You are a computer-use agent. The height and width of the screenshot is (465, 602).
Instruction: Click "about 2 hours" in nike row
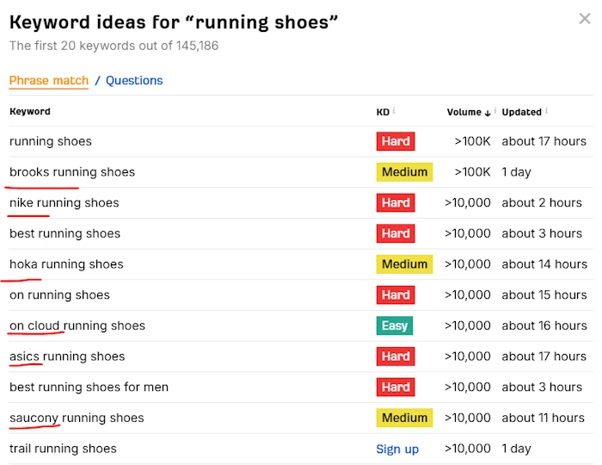tap(542, 202)
